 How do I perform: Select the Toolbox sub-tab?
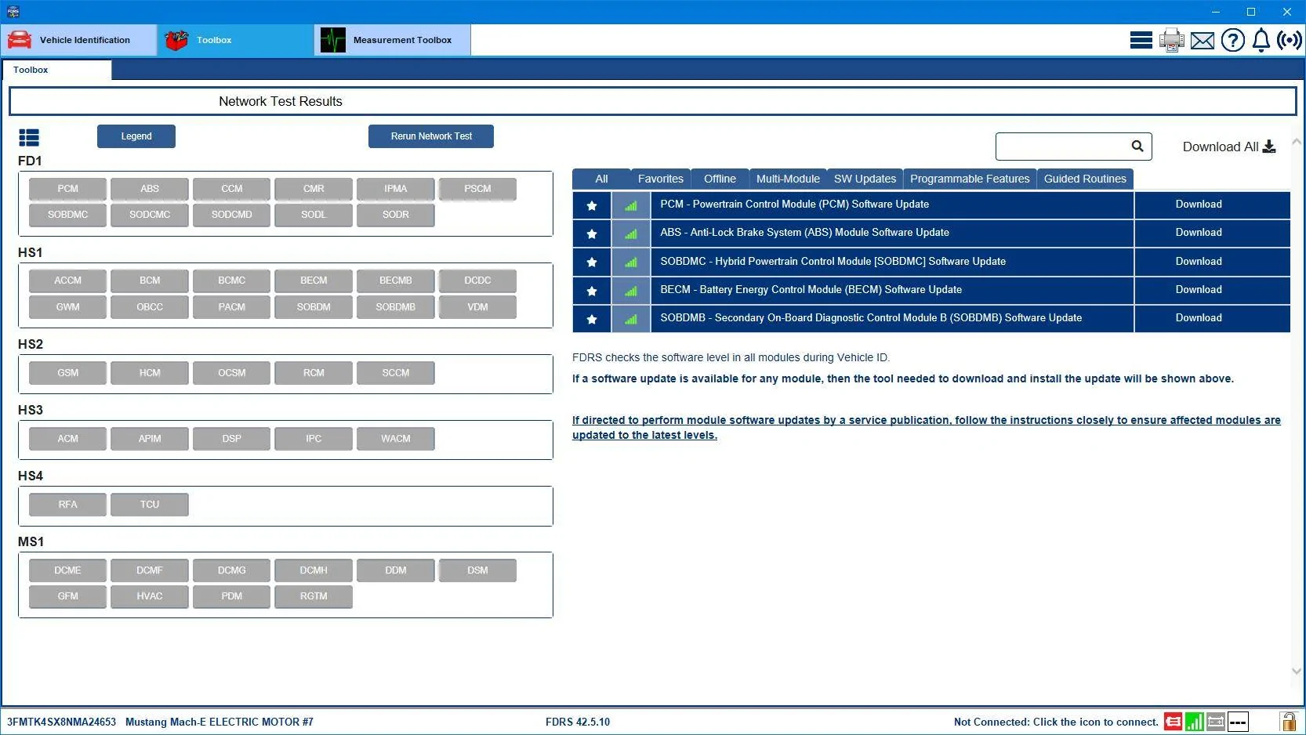pyautogui.click(x=56, y=70)
